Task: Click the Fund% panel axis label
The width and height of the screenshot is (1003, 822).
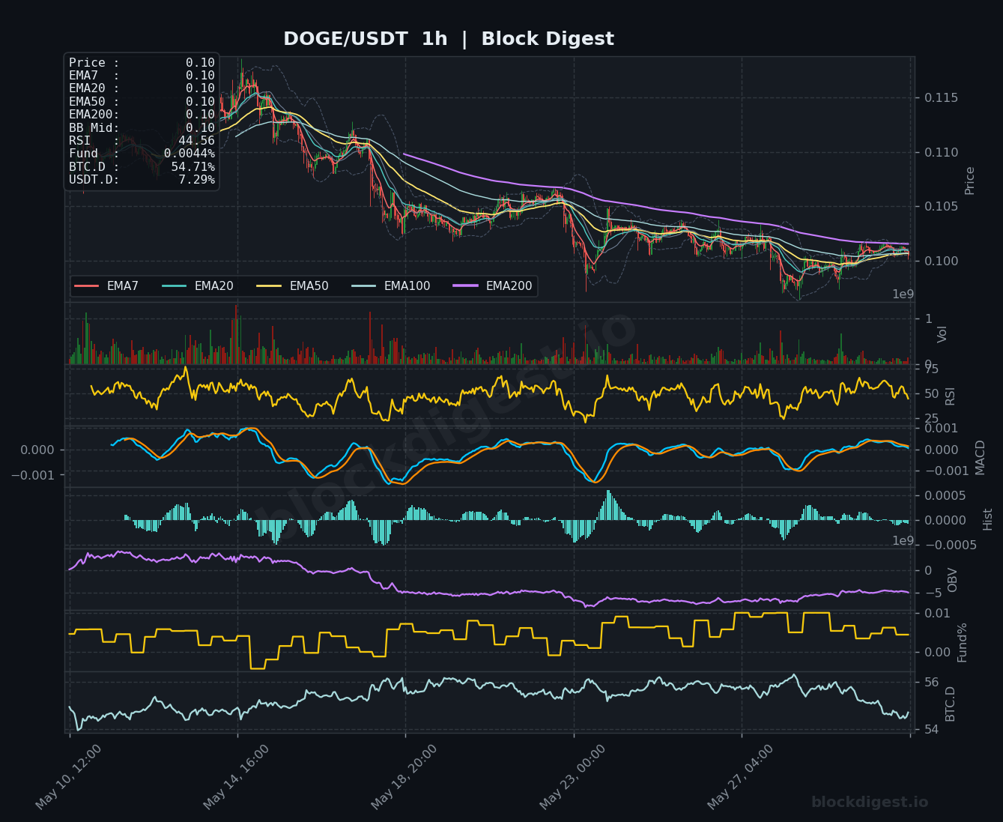Action: (x=963, y=642)
